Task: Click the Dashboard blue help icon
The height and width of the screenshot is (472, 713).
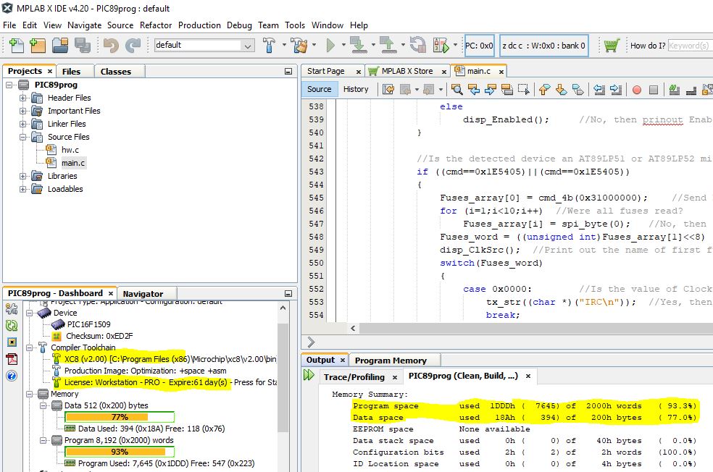Action: click(x=12, y=376)
